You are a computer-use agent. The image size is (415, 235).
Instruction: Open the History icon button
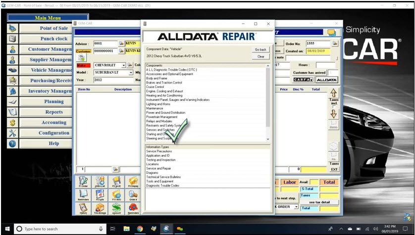click(83, 208)
